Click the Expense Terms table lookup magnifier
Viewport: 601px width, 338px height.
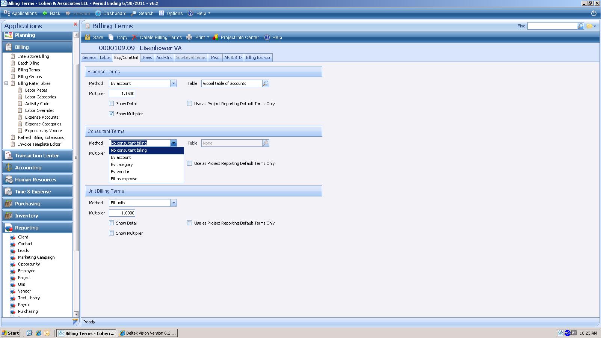click(x=266, y=83)
